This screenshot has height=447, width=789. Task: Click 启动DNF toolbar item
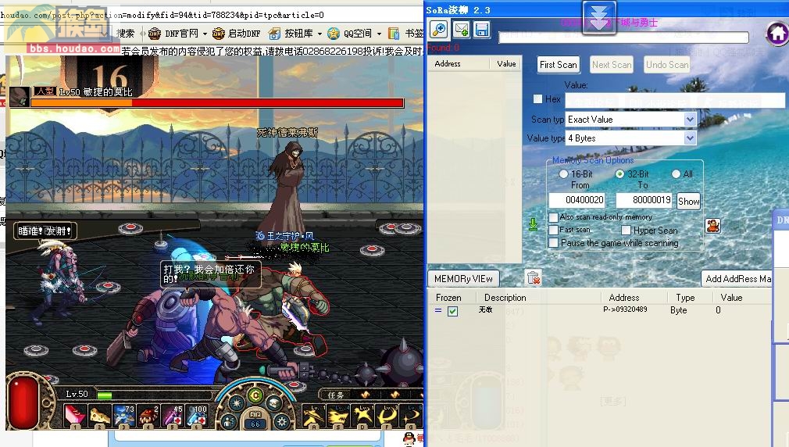(x=237, y=34)
